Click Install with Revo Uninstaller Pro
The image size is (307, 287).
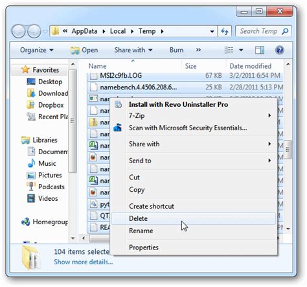(194, 104)
